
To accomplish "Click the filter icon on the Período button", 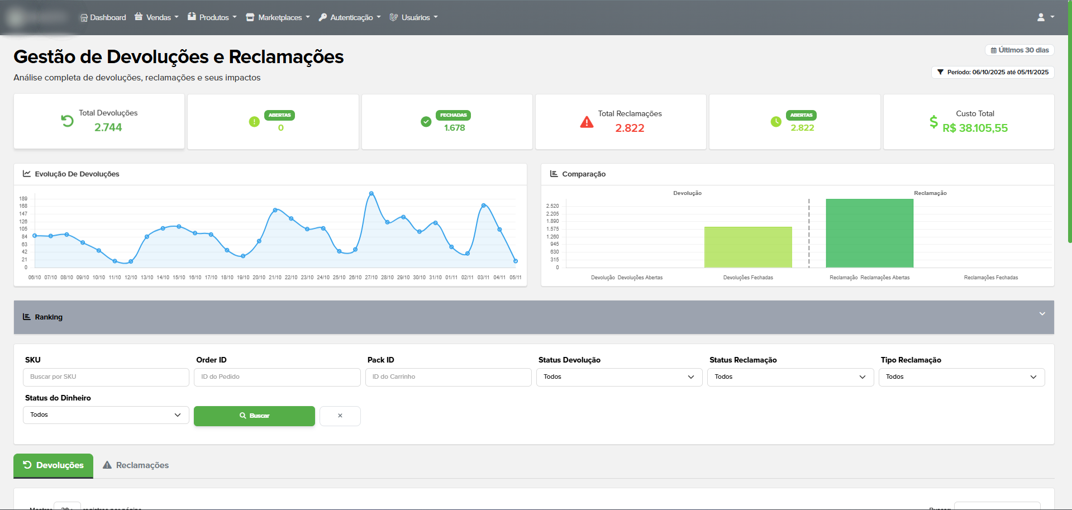I will click(940, 72).
